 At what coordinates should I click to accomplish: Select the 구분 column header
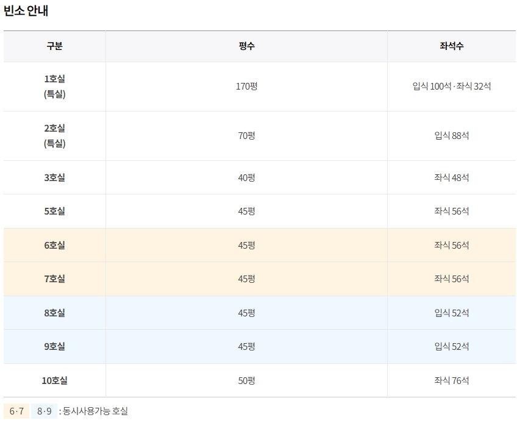point(54,46)
